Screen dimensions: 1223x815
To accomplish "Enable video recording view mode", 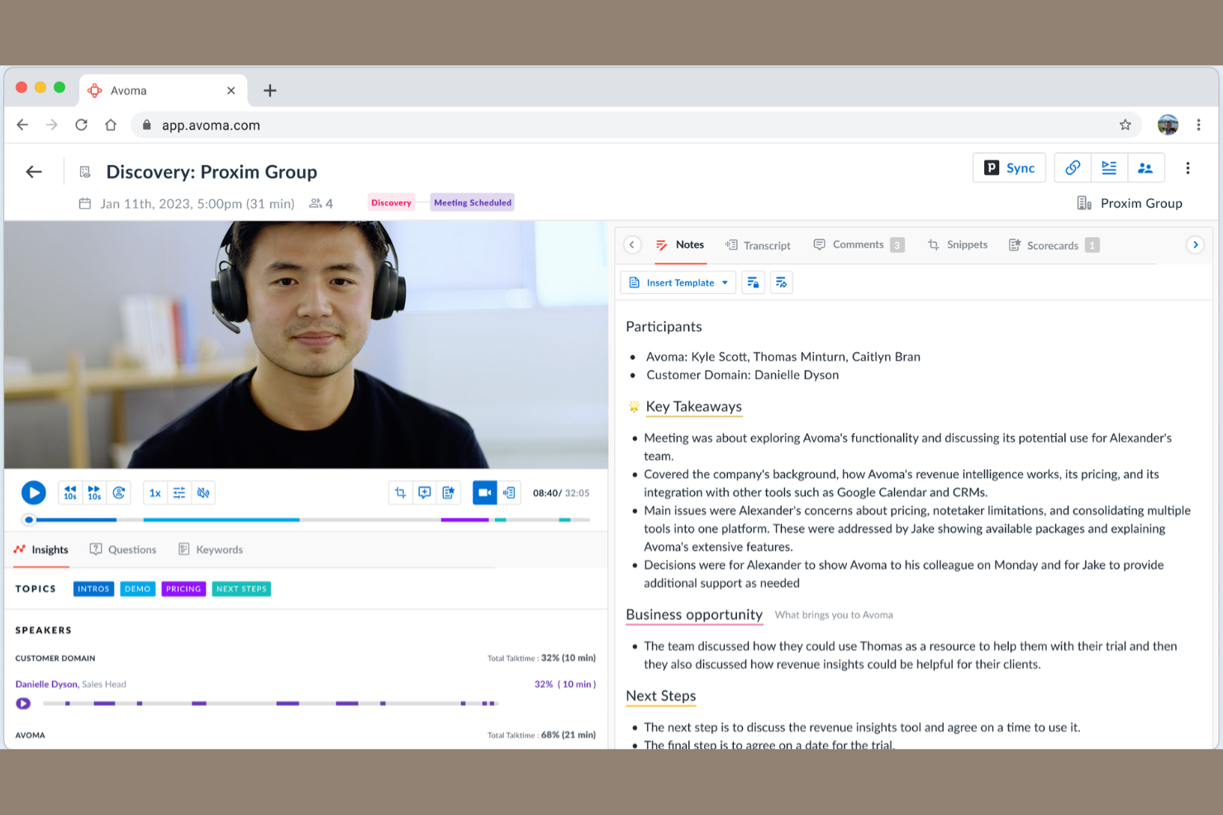I will pyautogui.click(x=484, y=492).
